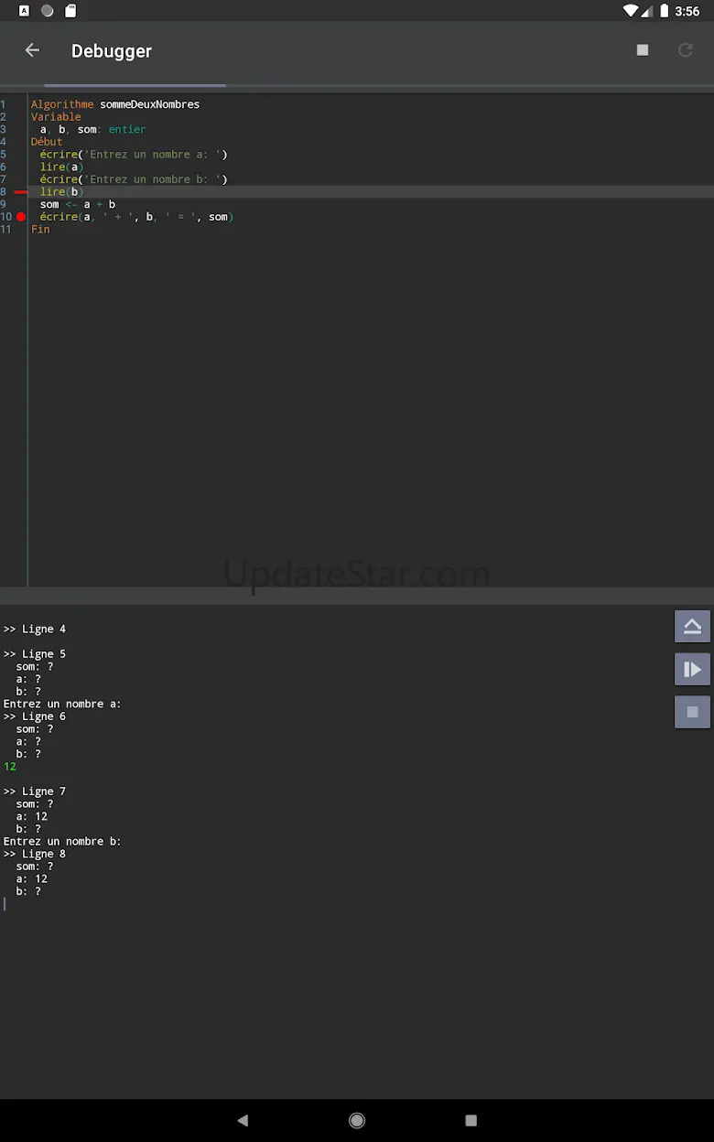Click the 'Variable' keyword line

(56, 117)
